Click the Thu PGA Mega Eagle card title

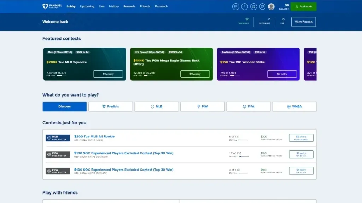click(x=167, y=62)
